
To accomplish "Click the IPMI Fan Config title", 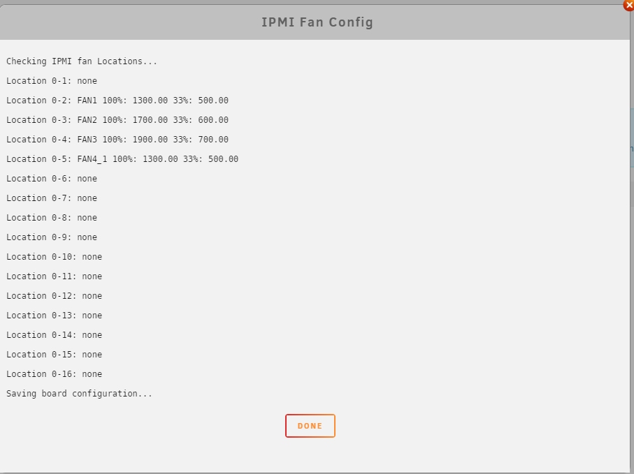I will [x=317, y=22].
